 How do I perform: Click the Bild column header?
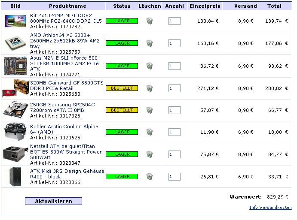pos(15,6)
